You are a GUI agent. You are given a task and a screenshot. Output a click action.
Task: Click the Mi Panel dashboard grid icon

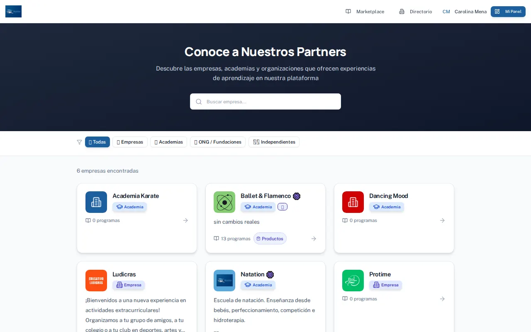[497, 12]
